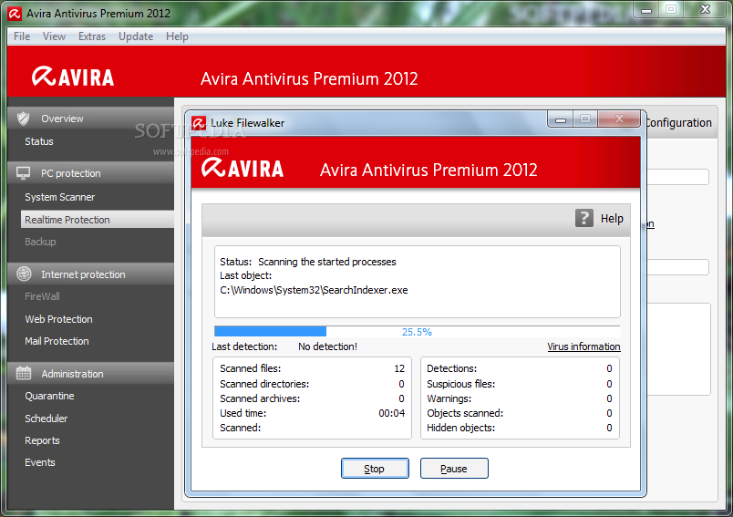Open the Virus information link
This screenshot has width=733, height=517.
583,346
